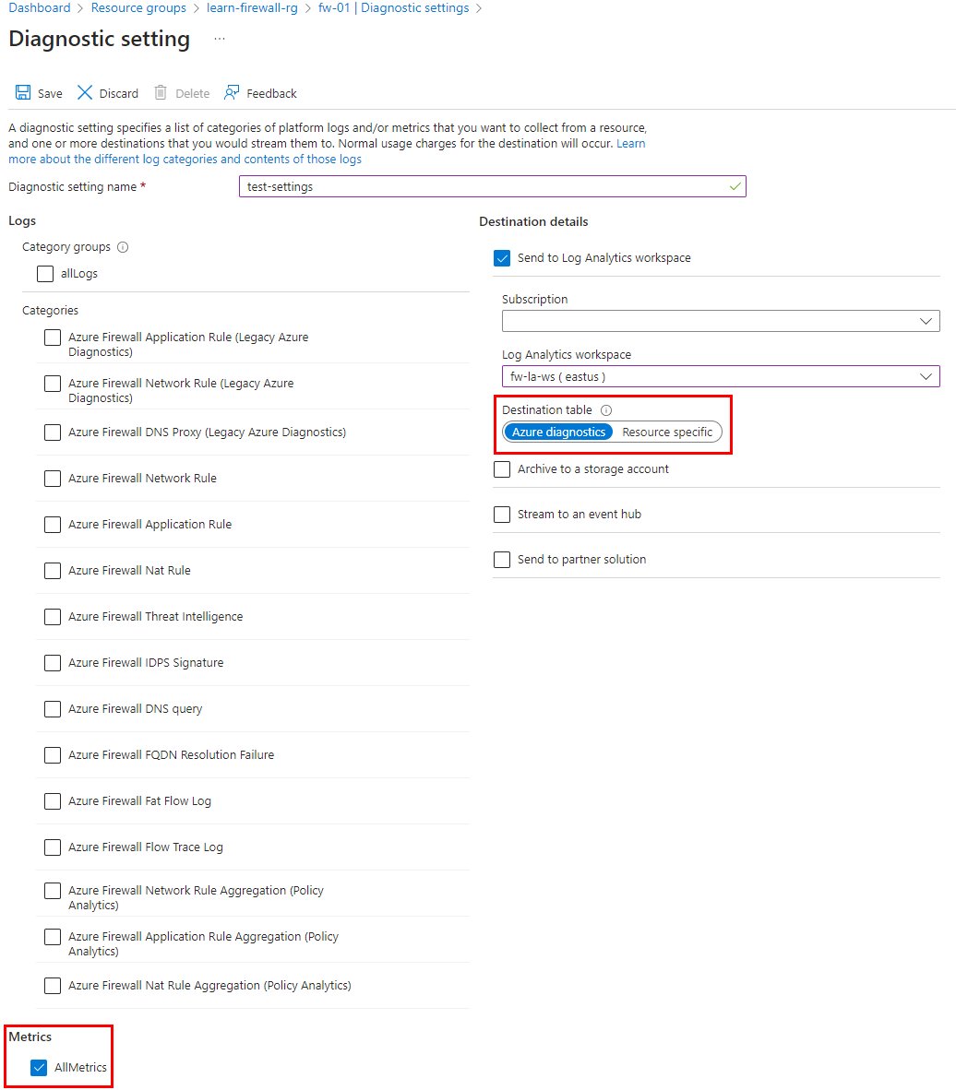Open the Subscription dropdown
This screenshot has width=956, height=1090.
pos(927,321)
